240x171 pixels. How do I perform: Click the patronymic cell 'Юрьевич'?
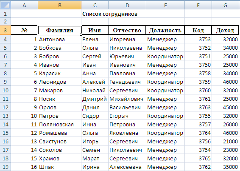pyautogui.click(x=127, y=56)
